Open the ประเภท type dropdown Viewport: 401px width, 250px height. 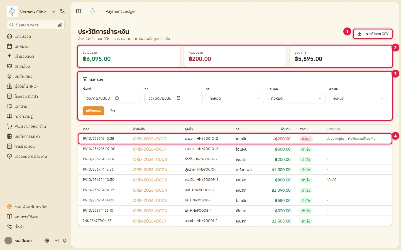coord(297,98)
